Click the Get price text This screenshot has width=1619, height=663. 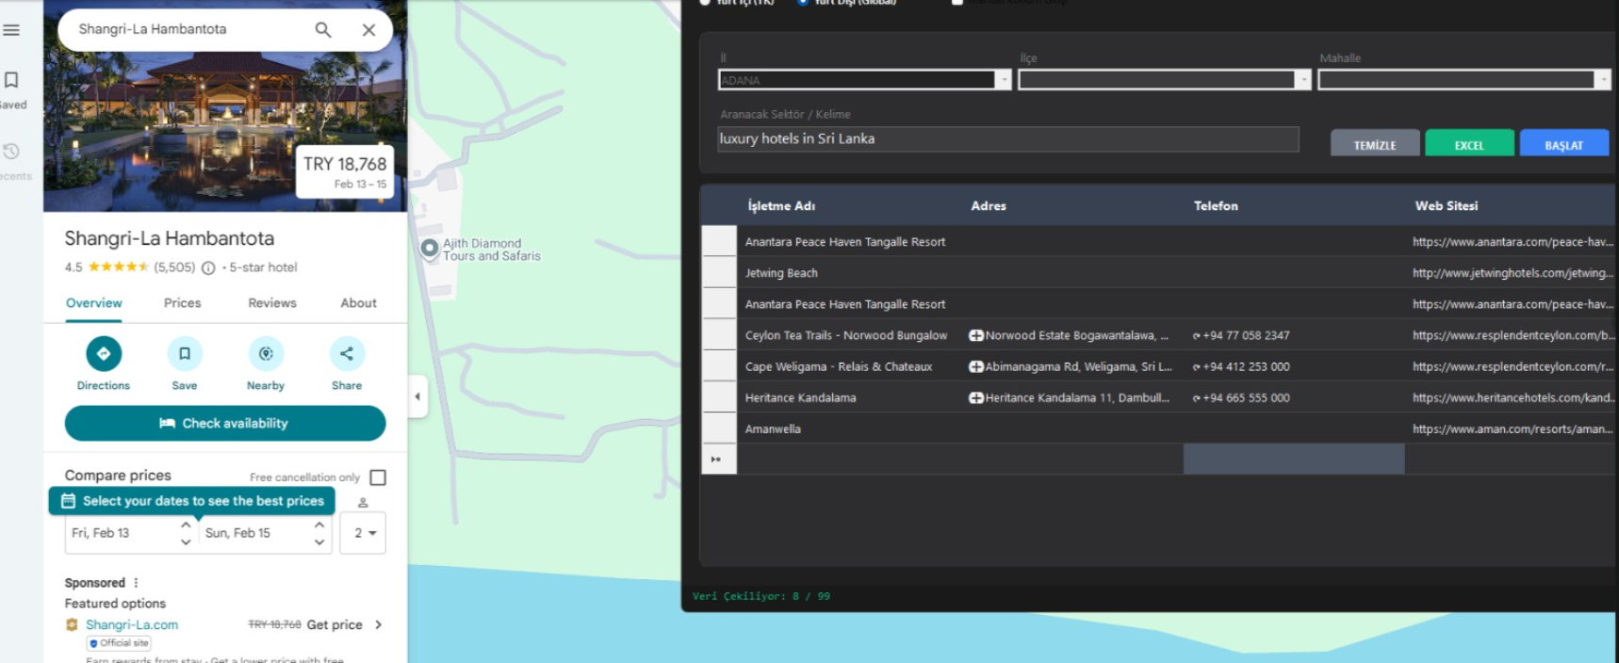tap(335, 624)
